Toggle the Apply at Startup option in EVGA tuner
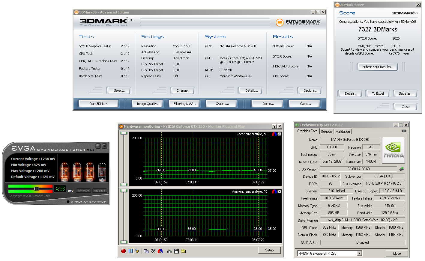Screen dimensions: 425x261 click(68, 202)
